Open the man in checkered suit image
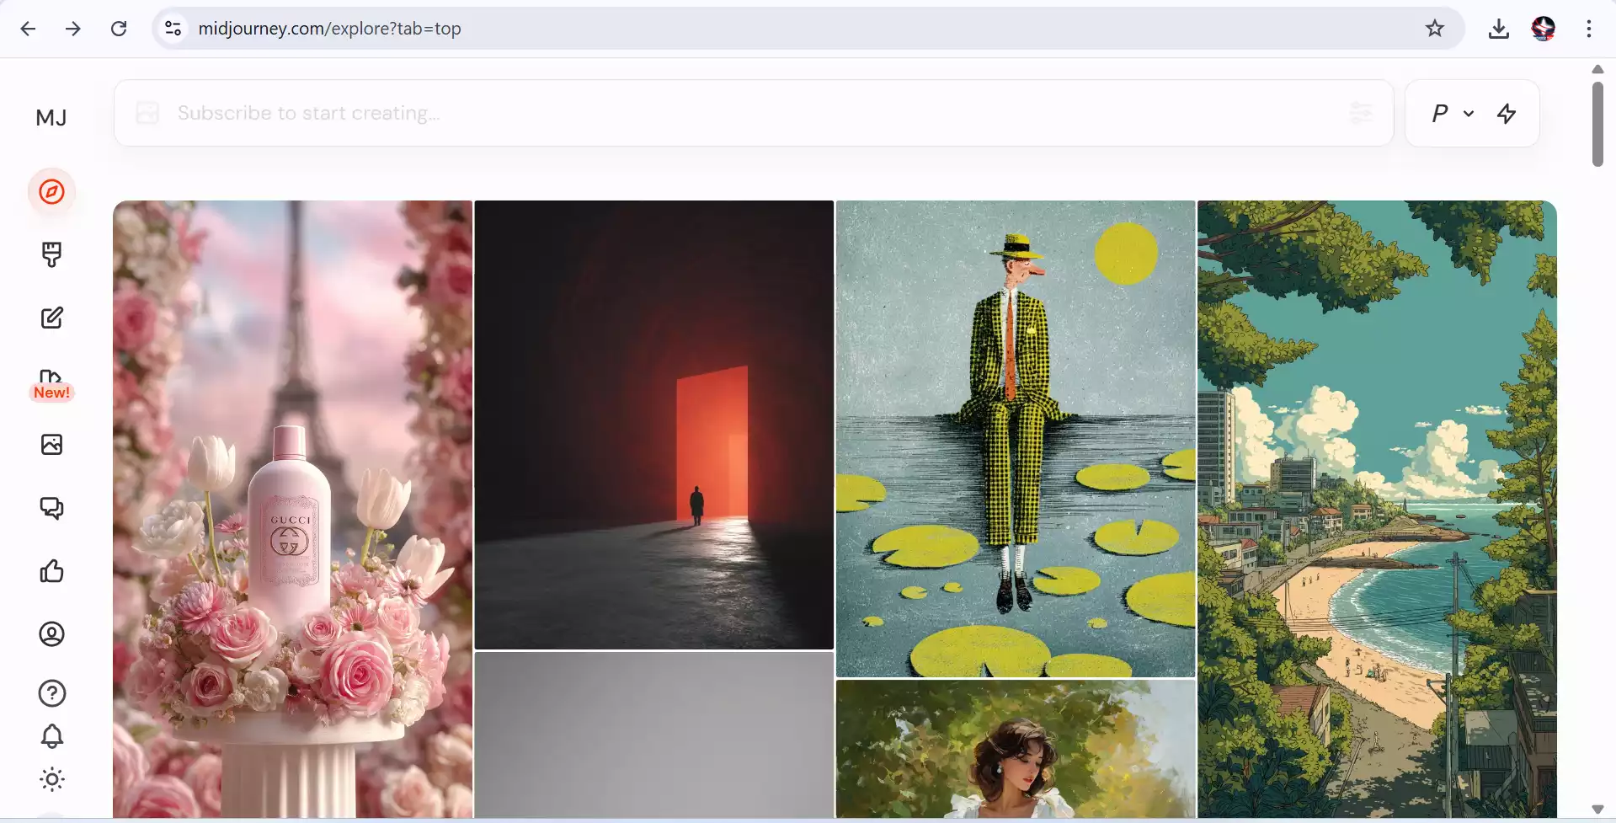Viewport: 1616px width, 823px height. pos(1016,438)
